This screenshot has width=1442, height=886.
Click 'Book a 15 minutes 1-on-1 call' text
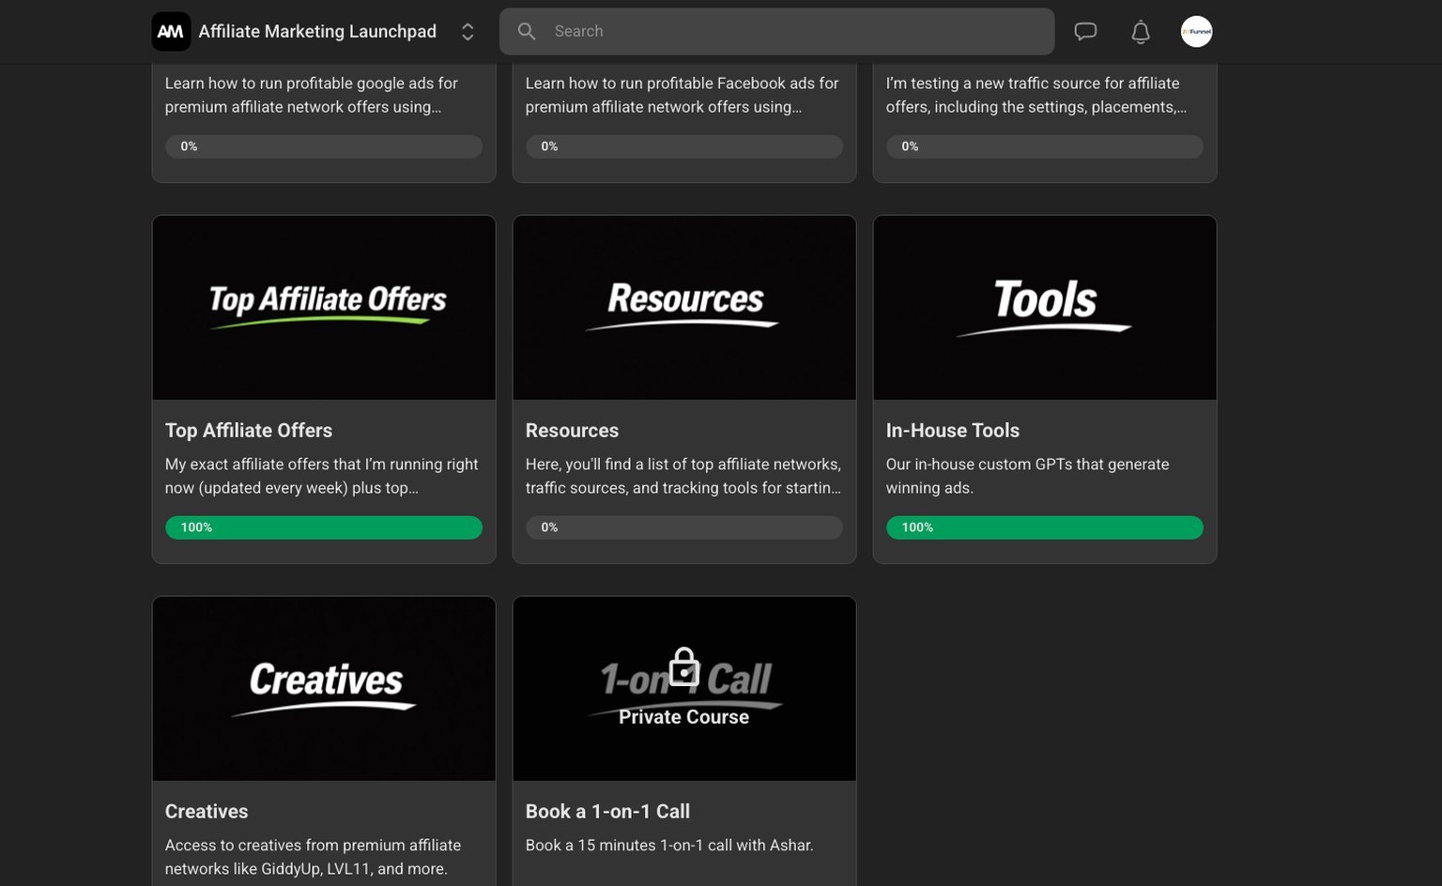pos(669,846)
